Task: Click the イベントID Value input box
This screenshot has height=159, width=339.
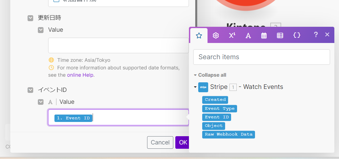Action: (x=119, y=117)
